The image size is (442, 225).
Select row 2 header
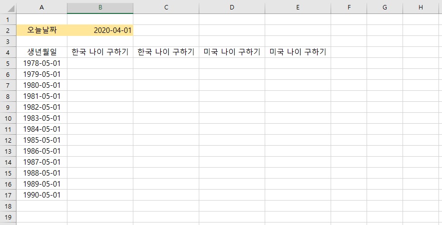[8, 30]
